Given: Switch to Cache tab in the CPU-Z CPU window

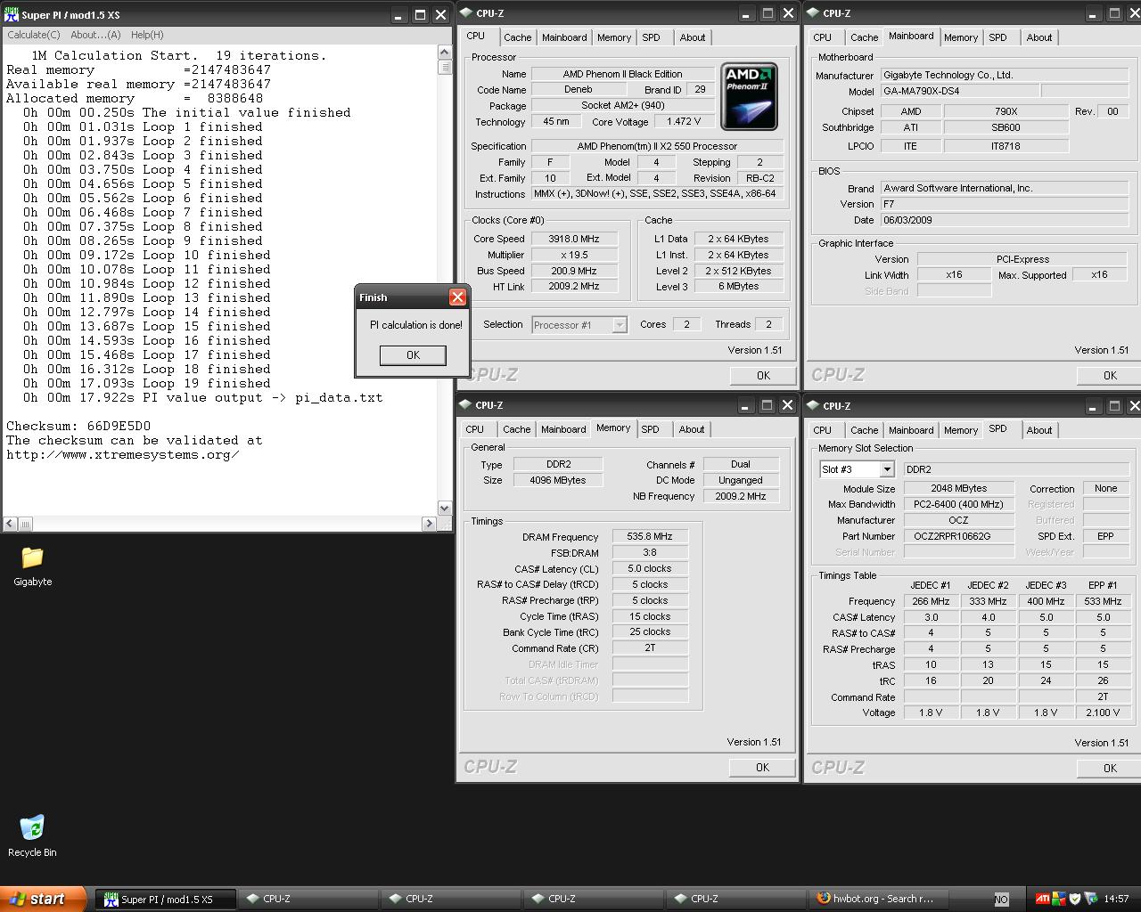Looking at the screenshot, I should pyautogui.click(x=518, y=37).
